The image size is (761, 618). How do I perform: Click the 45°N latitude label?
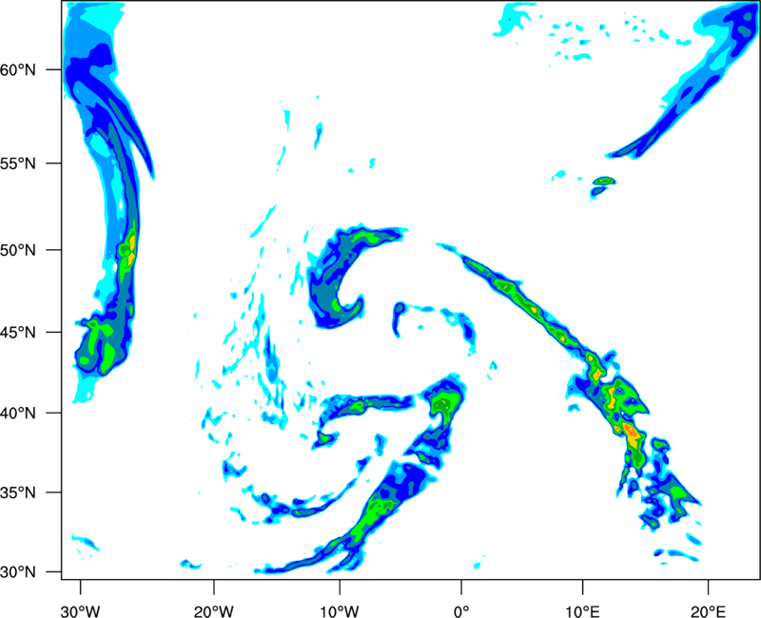tap(18, 332)
